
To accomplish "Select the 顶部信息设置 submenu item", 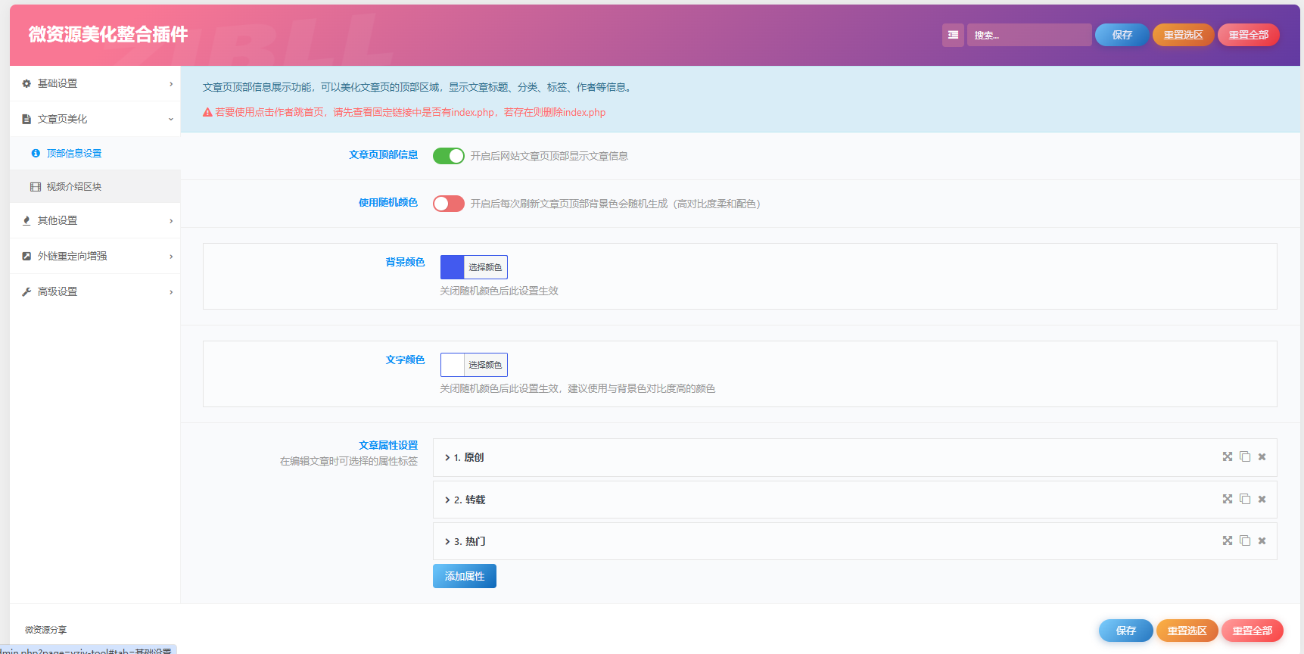I will pos(95,153).
